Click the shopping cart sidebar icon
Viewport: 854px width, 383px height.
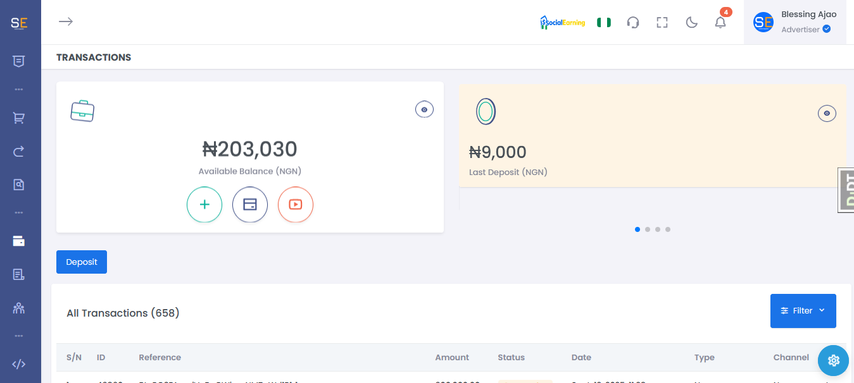pos(19,118)
